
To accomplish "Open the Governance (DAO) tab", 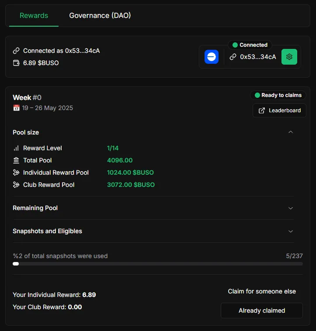I will pyautogui.click(x=100, y=16).
